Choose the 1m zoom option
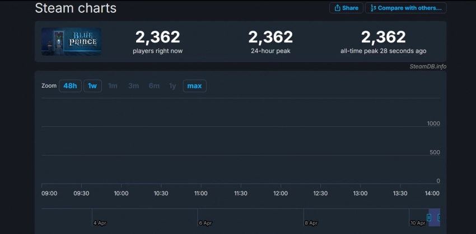 tap(113, 86)
